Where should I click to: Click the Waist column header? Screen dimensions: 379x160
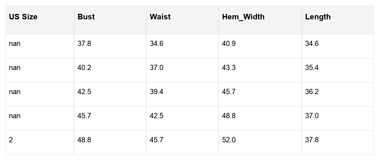[160, 17]
